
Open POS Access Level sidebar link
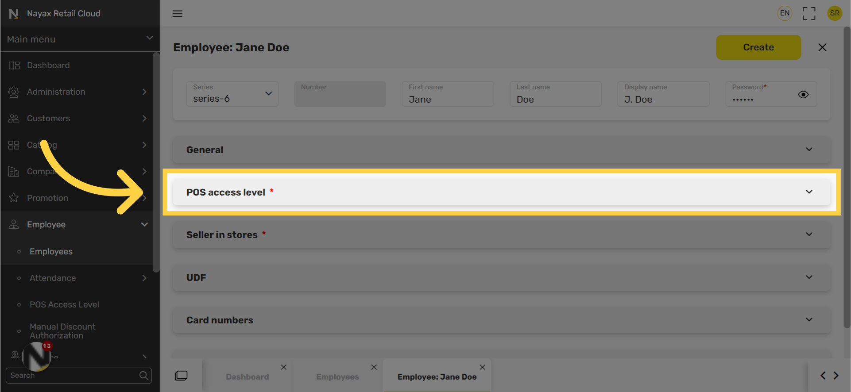(64, 304)
